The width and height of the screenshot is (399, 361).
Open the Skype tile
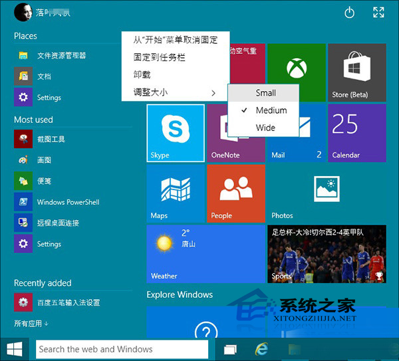(176, 133)
